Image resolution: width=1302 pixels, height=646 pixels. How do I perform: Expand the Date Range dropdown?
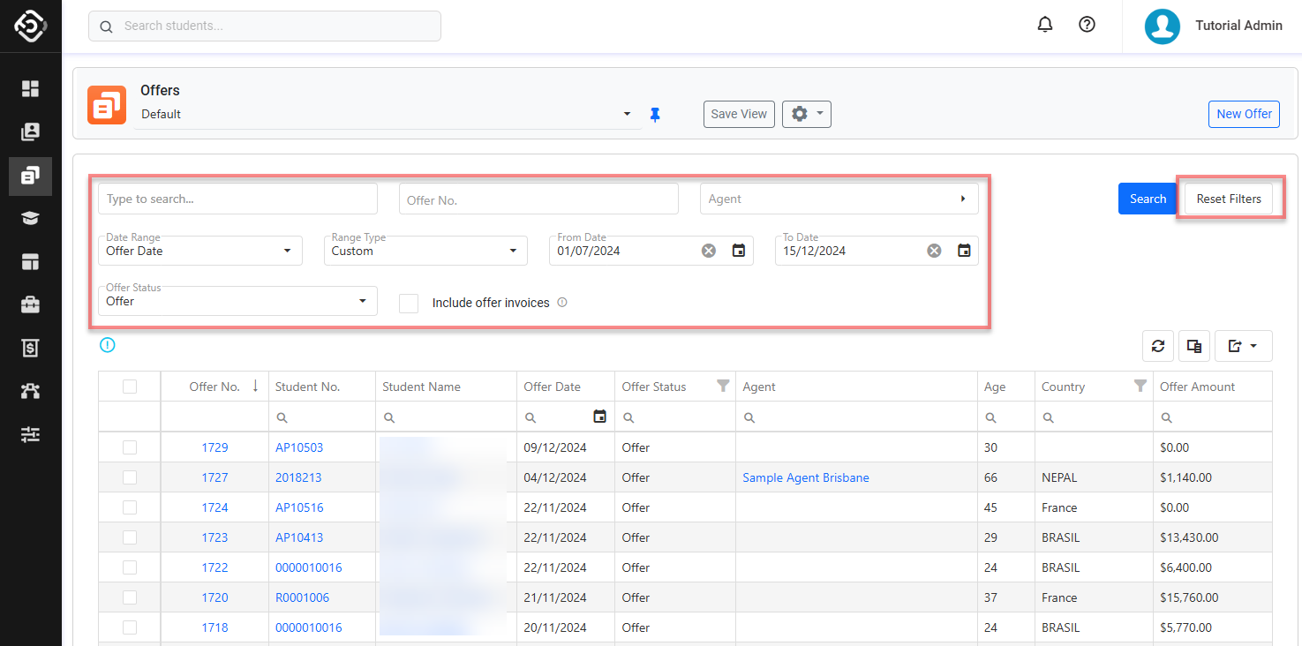pos(200,251)
